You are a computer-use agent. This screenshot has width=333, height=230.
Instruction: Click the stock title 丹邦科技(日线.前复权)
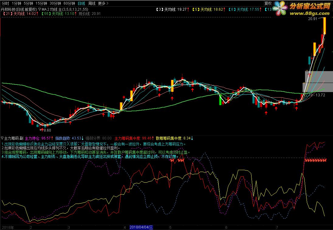(19, 9)
